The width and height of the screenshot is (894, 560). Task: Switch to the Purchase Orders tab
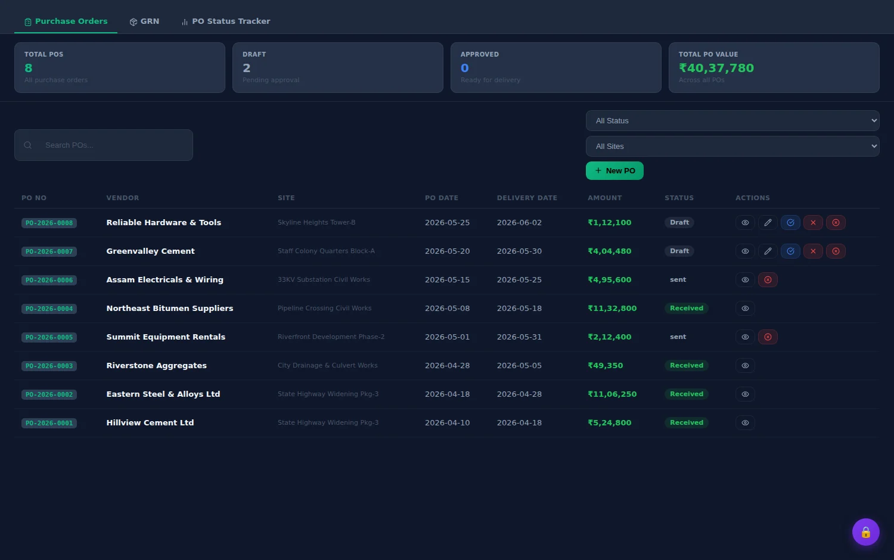pos(66,21)
